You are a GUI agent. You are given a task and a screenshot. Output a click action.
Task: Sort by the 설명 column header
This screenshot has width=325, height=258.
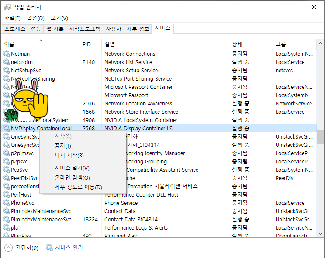click(x=166, y=44)
